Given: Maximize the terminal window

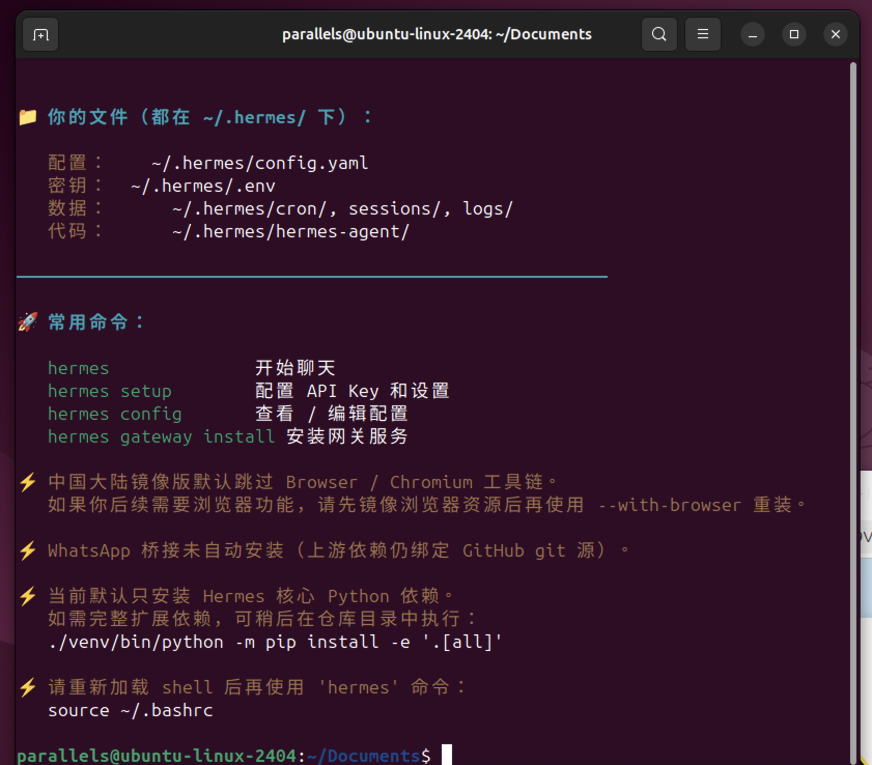Looking at the screenshot, I should [x=794, y=35].
